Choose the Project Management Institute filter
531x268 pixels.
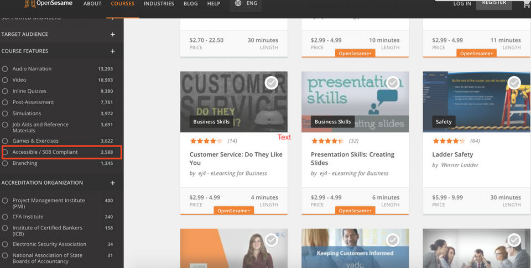[x=5, y=201]
